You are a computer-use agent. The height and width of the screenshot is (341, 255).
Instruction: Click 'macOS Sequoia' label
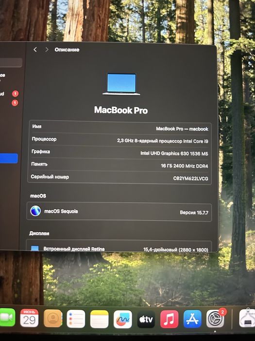tap(61, 211)
